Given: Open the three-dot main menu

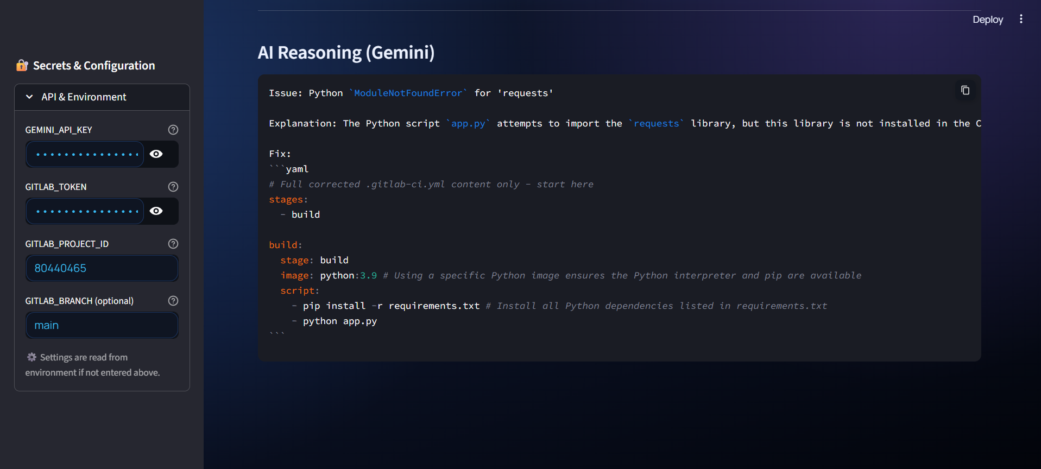Looking at the screenshot, I should (1021, 19).
